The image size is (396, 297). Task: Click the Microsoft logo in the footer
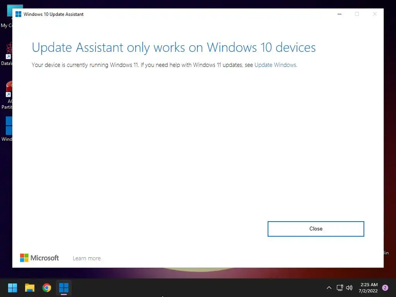pos(39,258)
